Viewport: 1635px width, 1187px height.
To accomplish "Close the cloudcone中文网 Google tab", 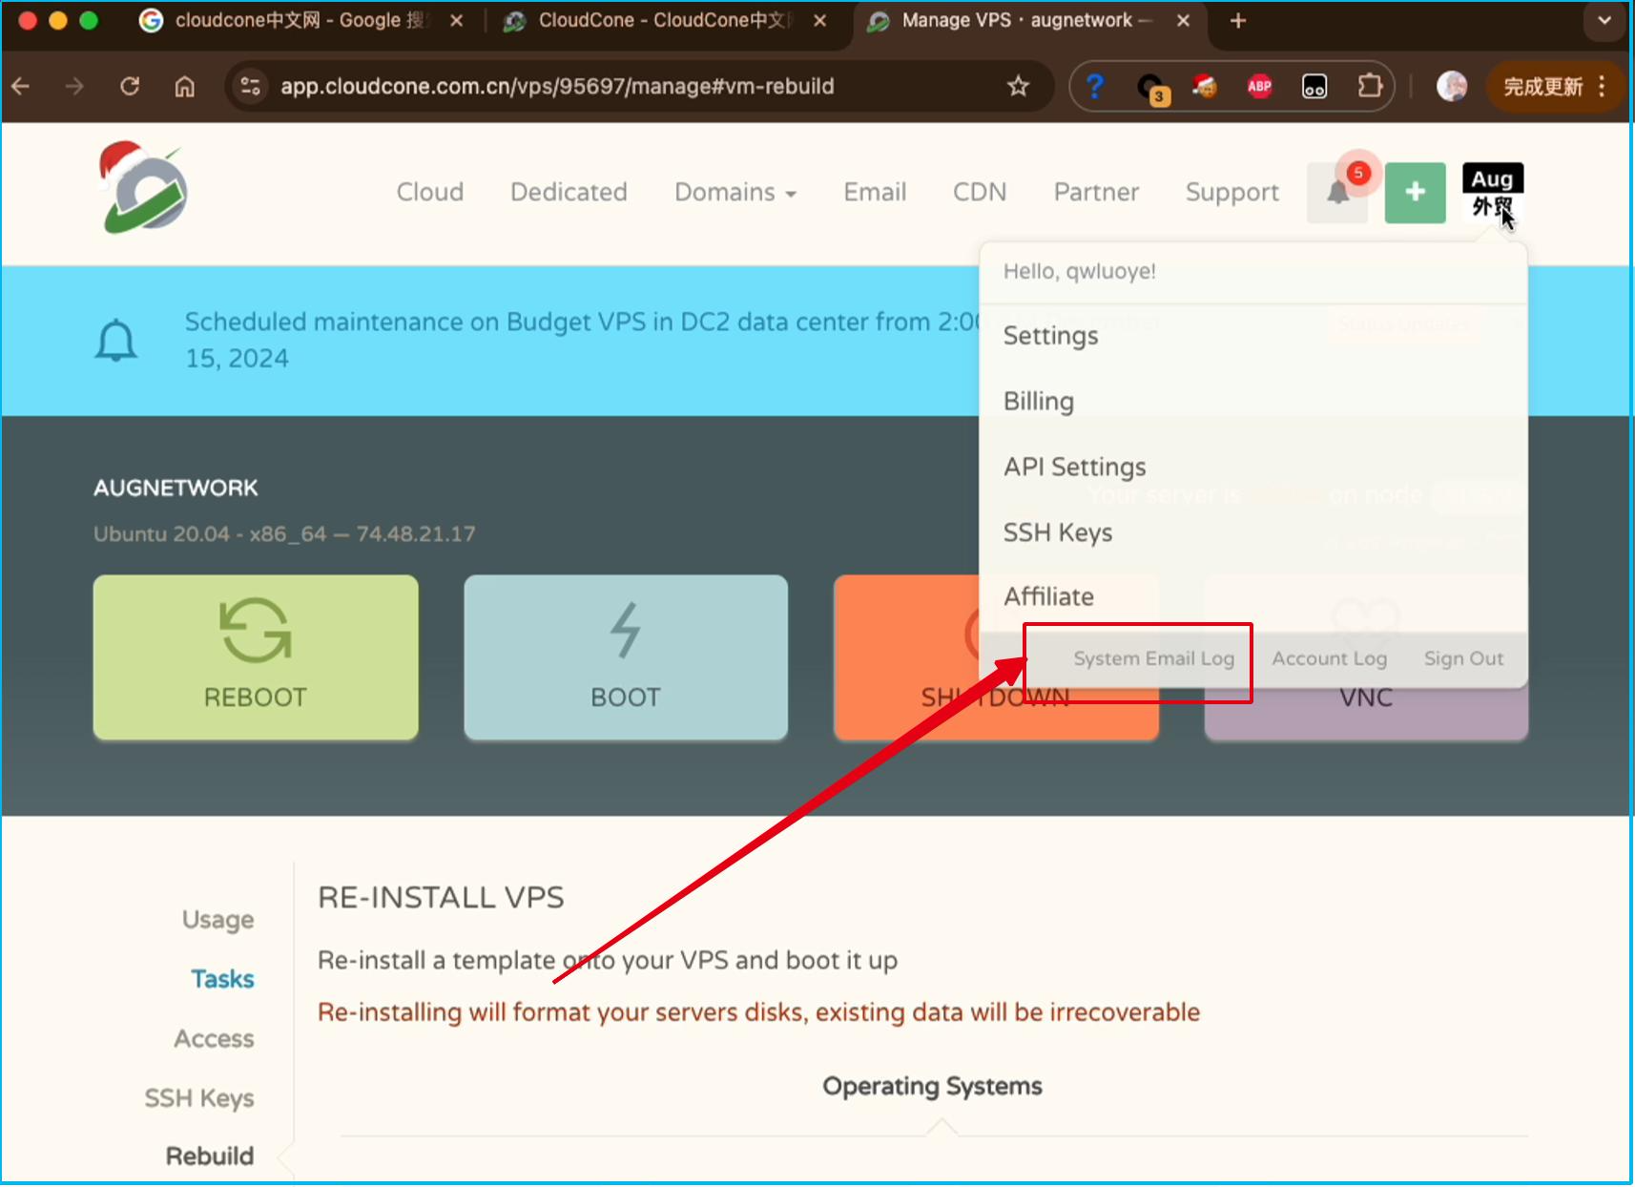I will [457, 21].
